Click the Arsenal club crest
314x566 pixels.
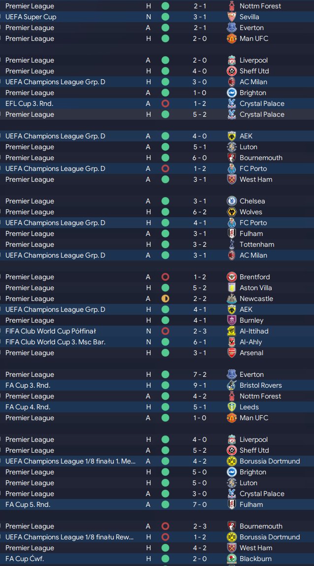click(x=231, y=353)
